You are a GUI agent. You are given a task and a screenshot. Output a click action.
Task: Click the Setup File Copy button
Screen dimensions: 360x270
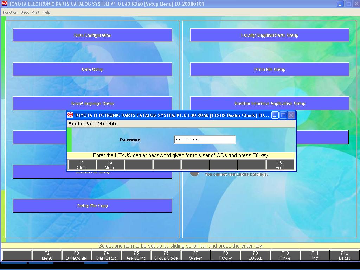click(x=92, y=206)
